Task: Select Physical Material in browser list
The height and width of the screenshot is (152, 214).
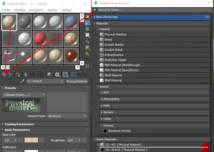Action: point(155,34)
